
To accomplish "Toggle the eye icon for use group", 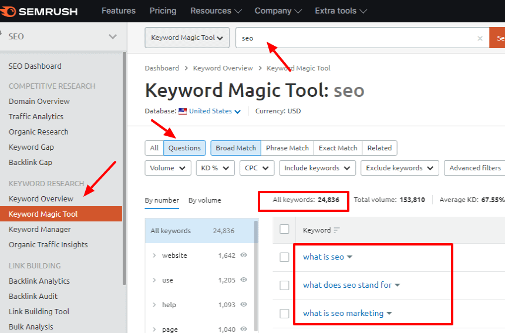I will pyautogui.click(x=244, y=280).
